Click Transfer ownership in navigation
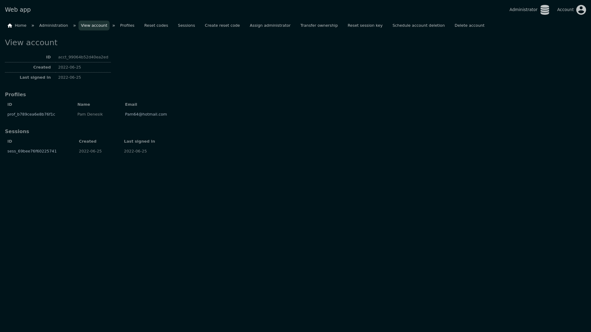Viewport: 591px width, 332px height. [x=319, y=26]
